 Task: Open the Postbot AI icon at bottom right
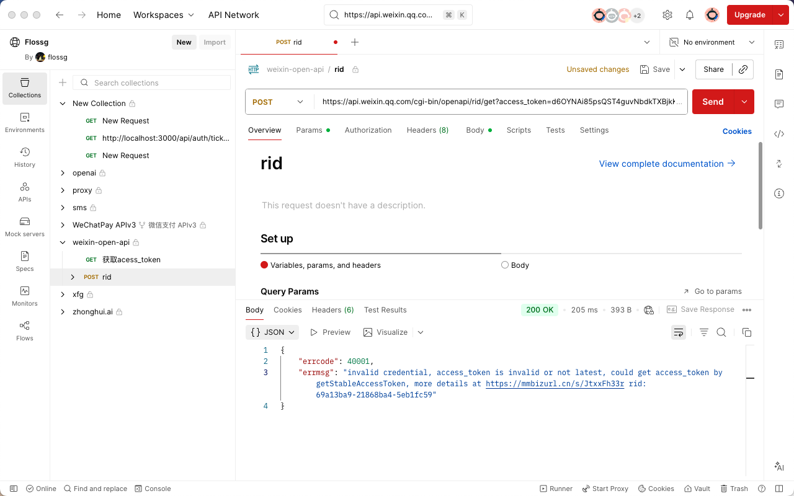(x=779, y=466)
